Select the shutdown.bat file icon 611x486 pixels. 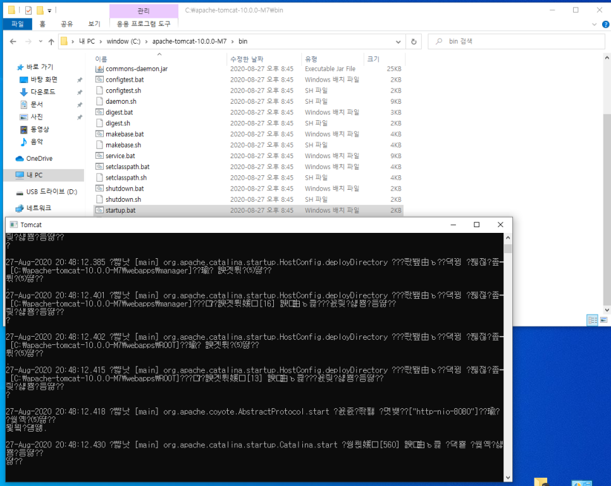(x=100, y=189)
